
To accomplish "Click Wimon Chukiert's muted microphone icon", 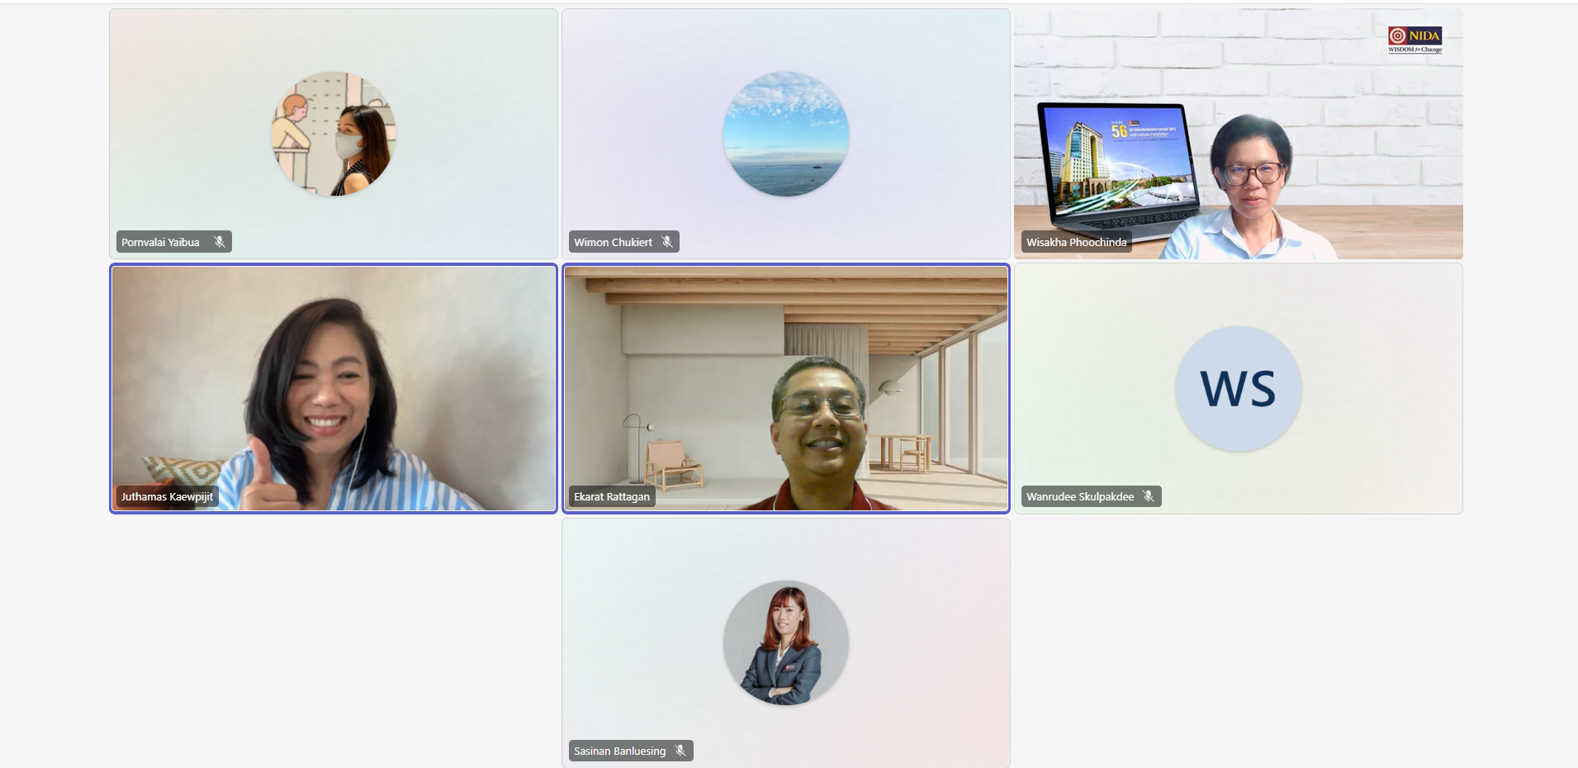I will [667, 242].
